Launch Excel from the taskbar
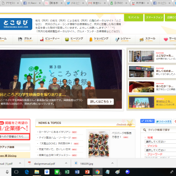 [x=67, y=172]
